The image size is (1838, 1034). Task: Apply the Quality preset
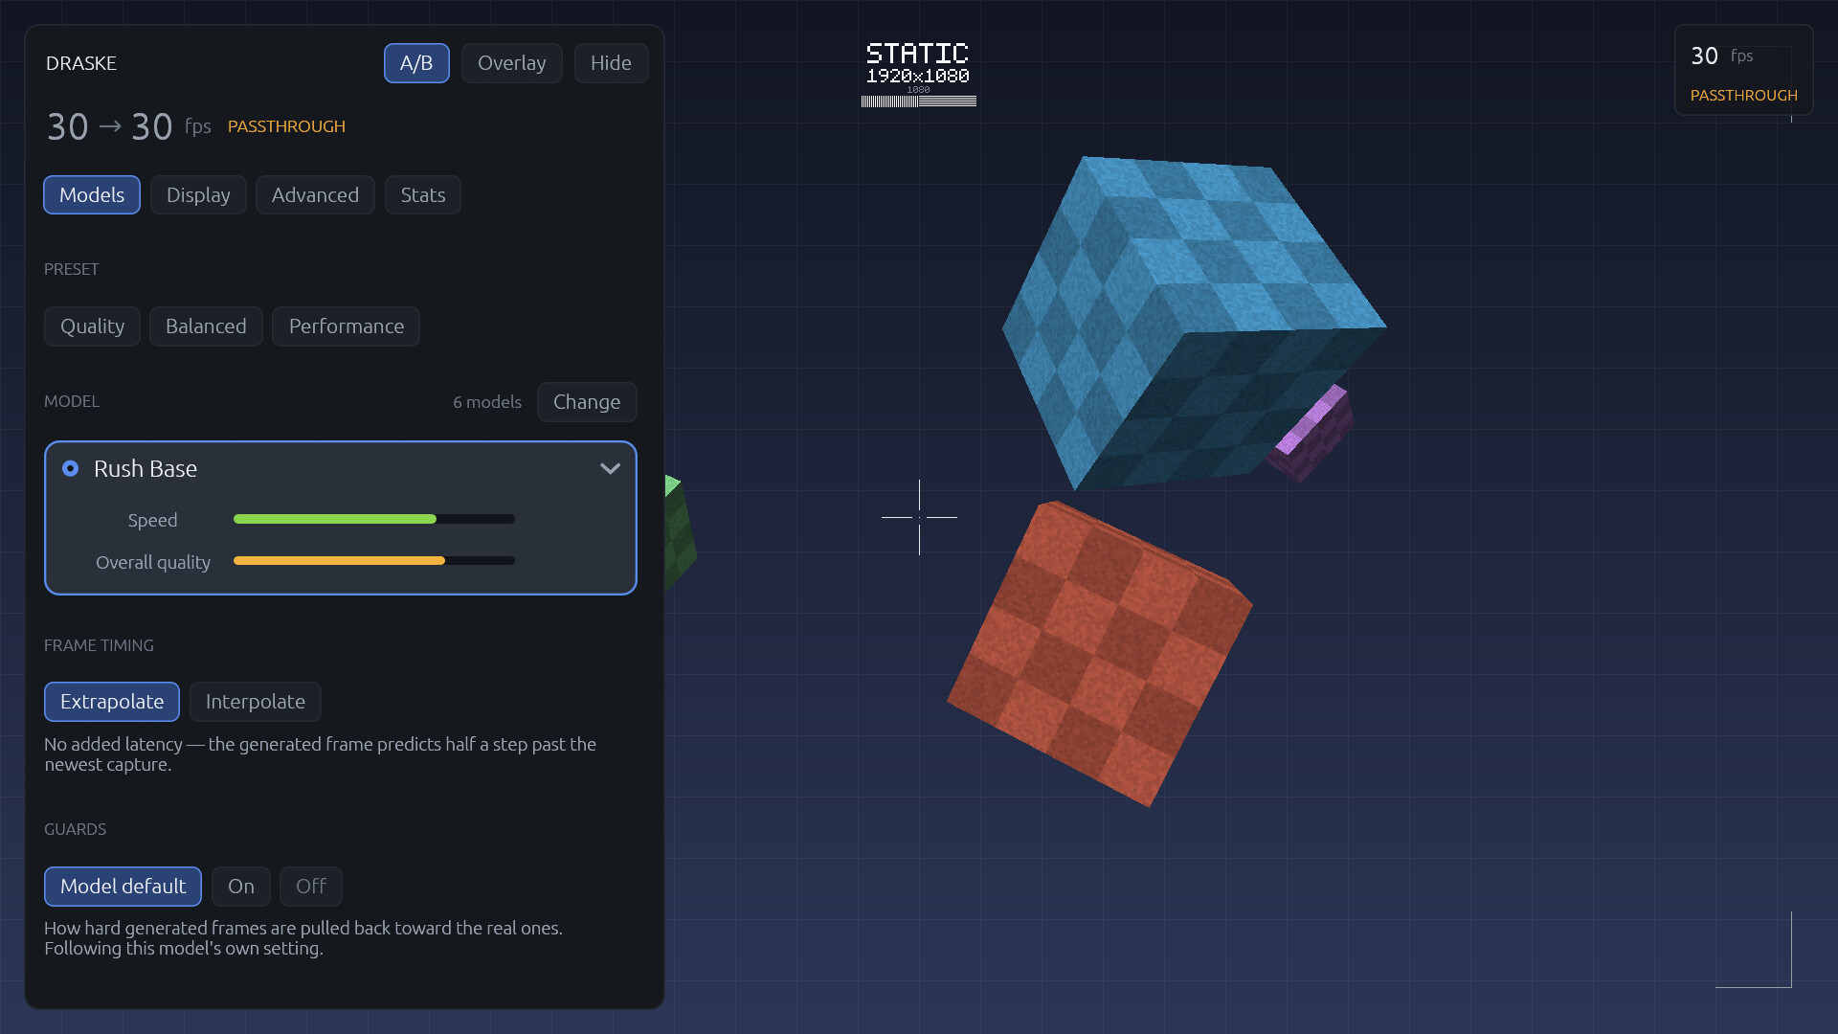pyautogui.click(x=92, y=326)
